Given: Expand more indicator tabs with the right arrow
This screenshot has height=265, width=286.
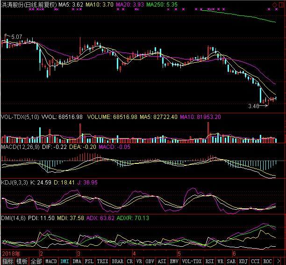Looking at the screenshot, I should click(279, 261).
